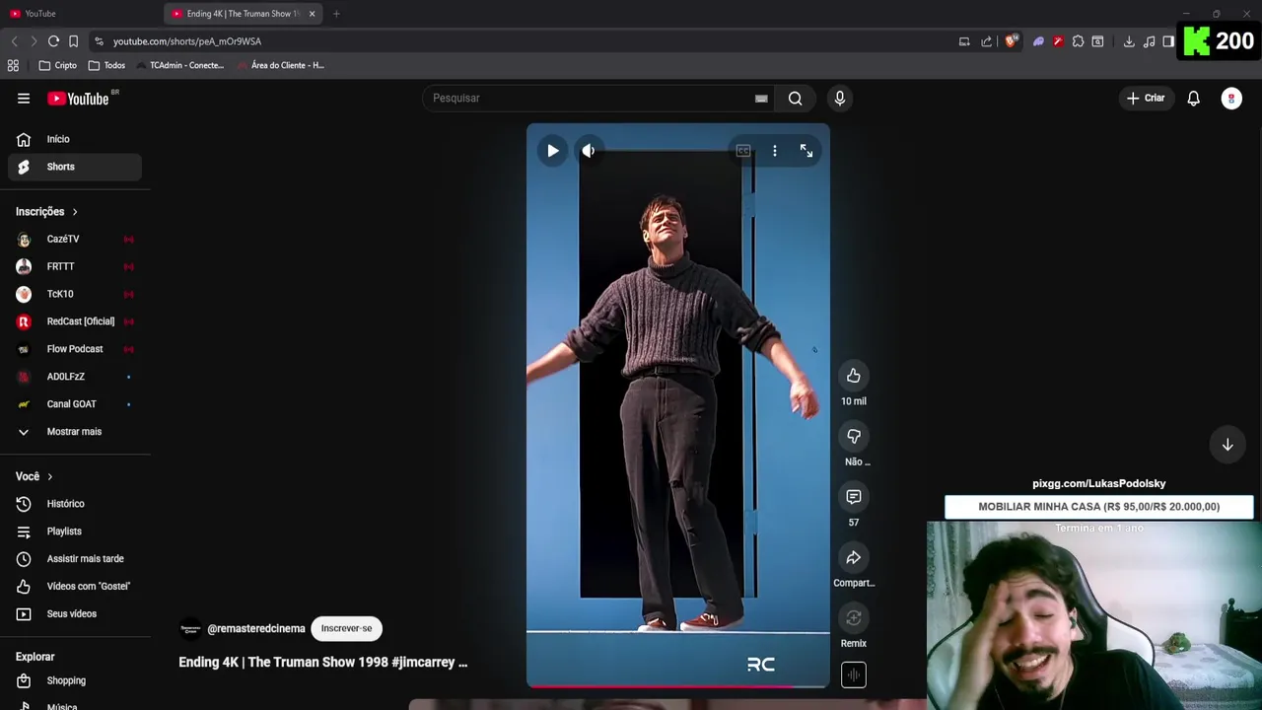Screen dimensions: 1262x710
Task: Start voice search with the microphone
Action: pos(840,98)
